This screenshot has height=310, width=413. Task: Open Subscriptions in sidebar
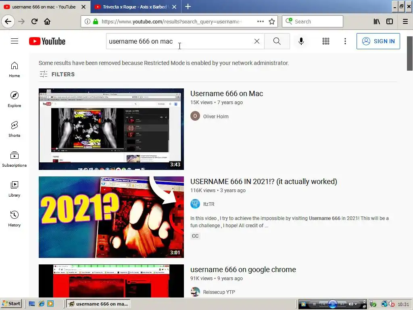[x=14, y=159]
